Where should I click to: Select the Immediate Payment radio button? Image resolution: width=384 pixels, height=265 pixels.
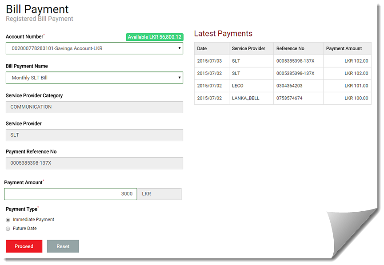click(x=8, y=220)
